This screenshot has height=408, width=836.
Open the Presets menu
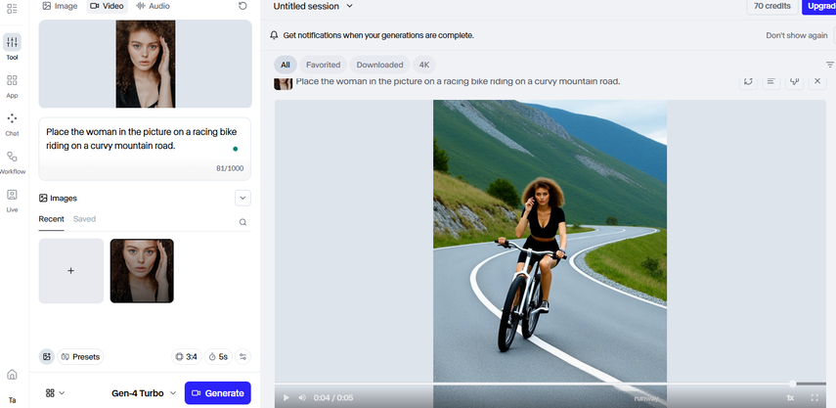(80, 357)
